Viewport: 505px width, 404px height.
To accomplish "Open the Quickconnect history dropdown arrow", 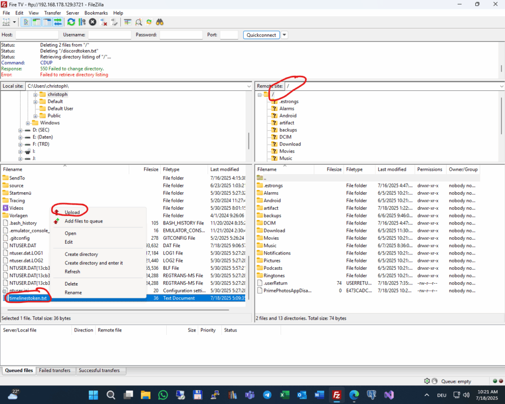I will [x=285, y=35].
